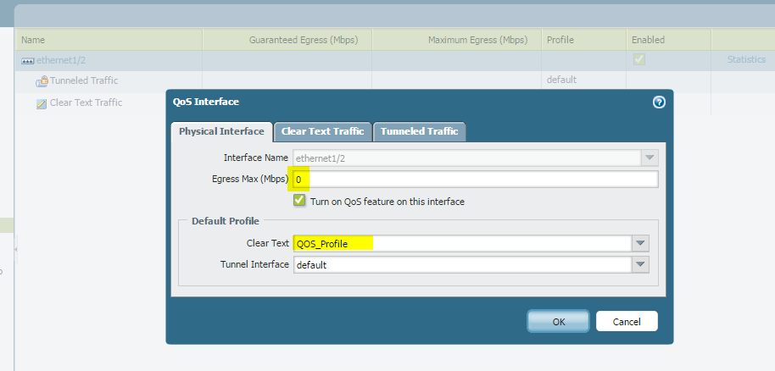Click the Cancel button

coord(627,321)
